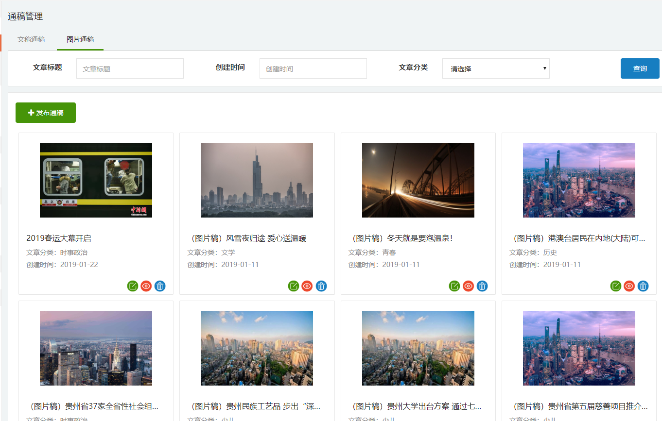Delete the 2019春运大幕开启 article

point(160,286)
